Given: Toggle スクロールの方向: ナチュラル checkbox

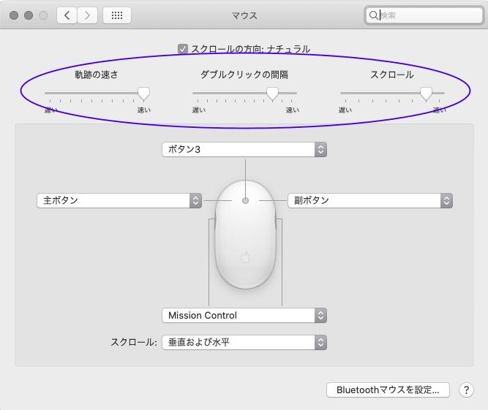Looking at the screenshot, I should point(183,49).
